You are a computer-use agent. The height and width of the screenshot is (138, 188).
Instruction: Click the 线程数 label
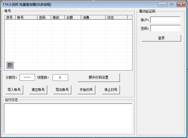click(x=43, y=77)
